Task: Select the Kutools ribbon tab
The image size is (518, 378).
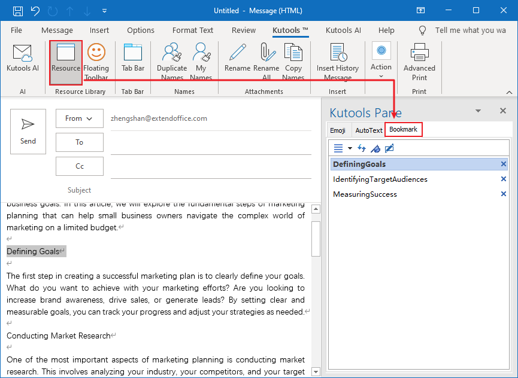Action: click(x=290, y=31)
